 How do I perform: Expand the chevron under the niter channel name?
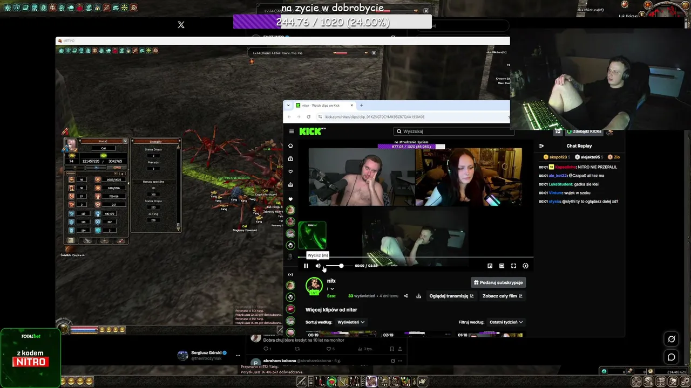[331, 289]
